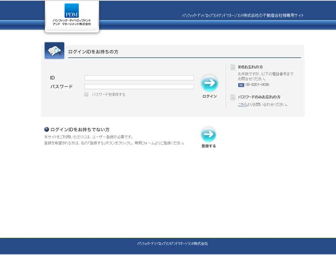336x255 pixels.
Task: Click the round arrow login button icon
Action: click(x=209, y=83)
